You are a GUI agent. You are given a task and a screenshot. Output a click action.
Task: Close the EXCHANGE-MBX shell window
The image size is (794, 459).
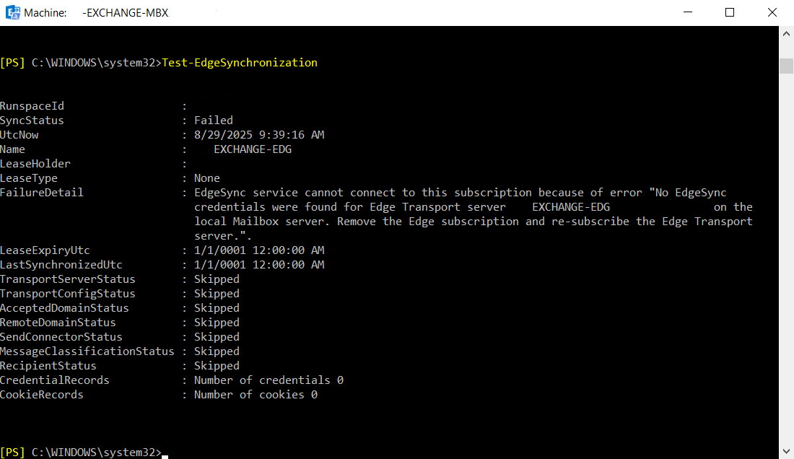[772, 13]
